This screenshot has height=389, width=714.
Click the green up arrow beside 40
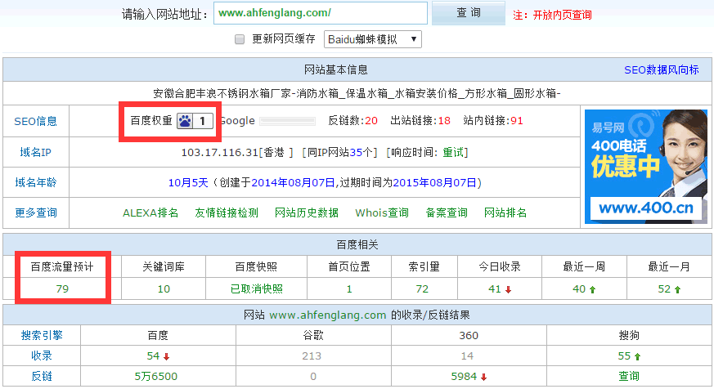point(592,289)
